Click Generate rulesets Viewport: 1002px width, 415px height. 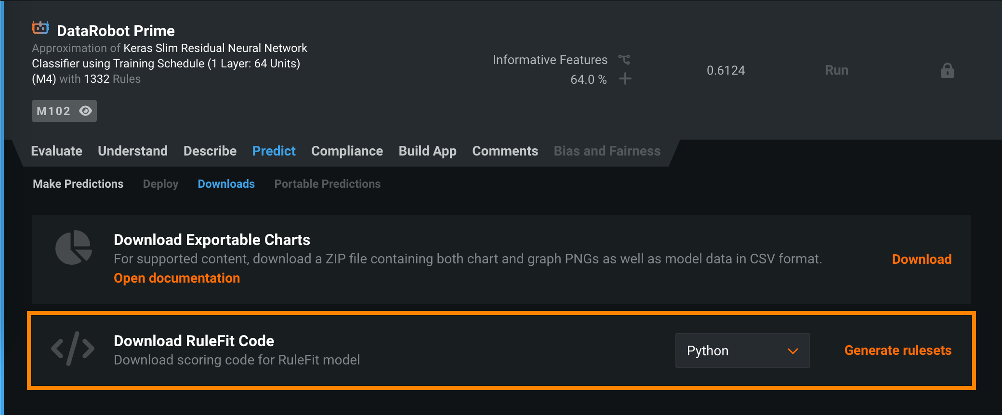click(x=897, y=350)
